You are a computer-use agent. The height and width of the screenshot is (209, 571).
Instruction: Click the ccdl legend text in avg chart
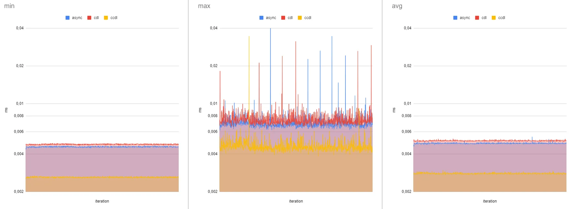click(502, 18)
